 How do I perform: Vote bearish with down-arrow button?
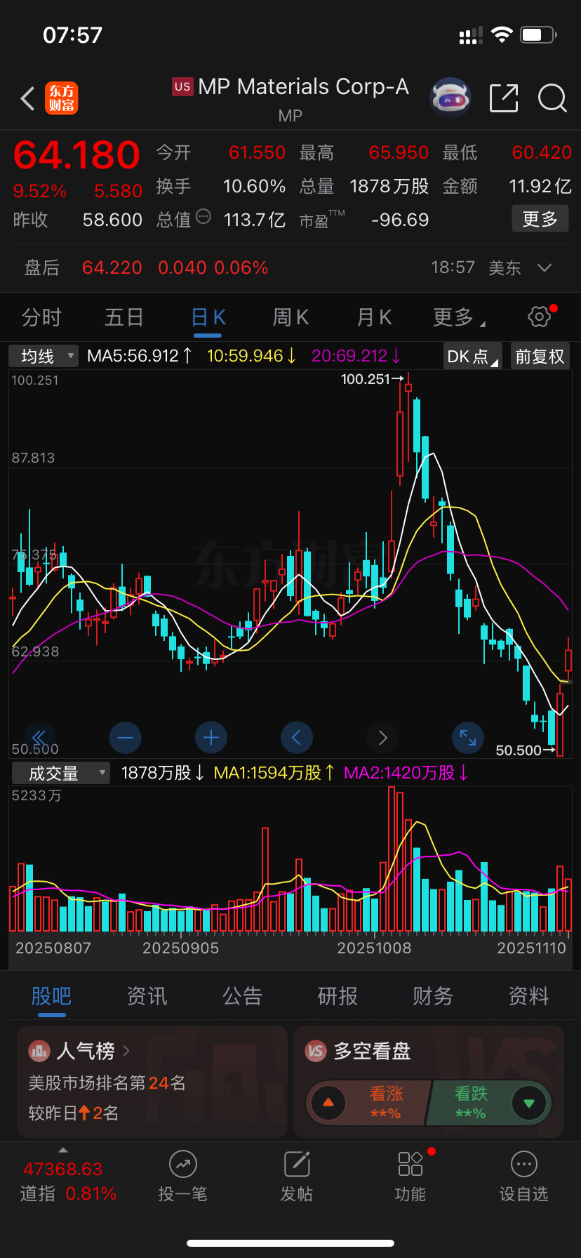click(x=529, y=1103)
